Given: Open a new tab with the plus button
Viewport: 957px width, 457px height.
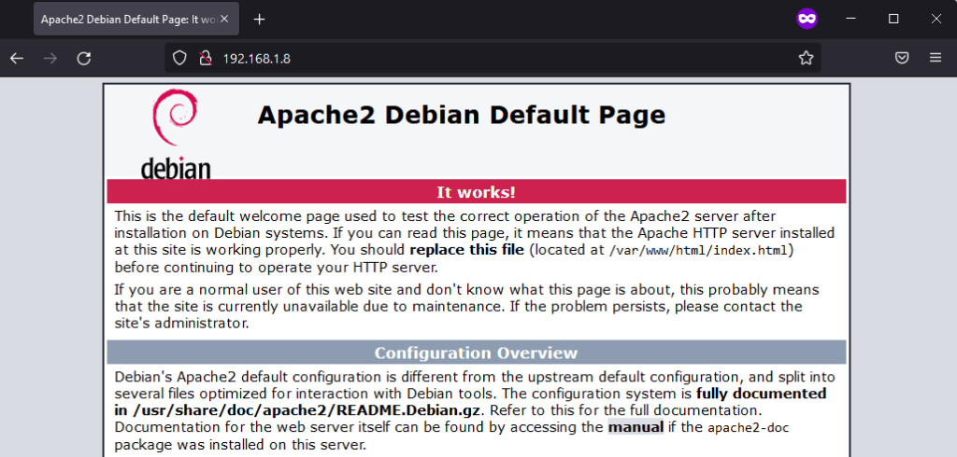Looking at the screenshot, I should point(260,19).
